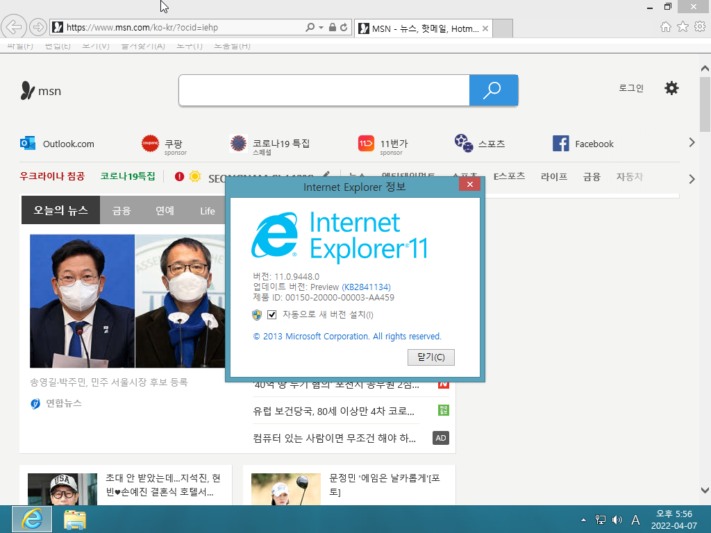Screen dimensions: 711x533
Task: Open IE Tools gear icon
Action: 700,27
